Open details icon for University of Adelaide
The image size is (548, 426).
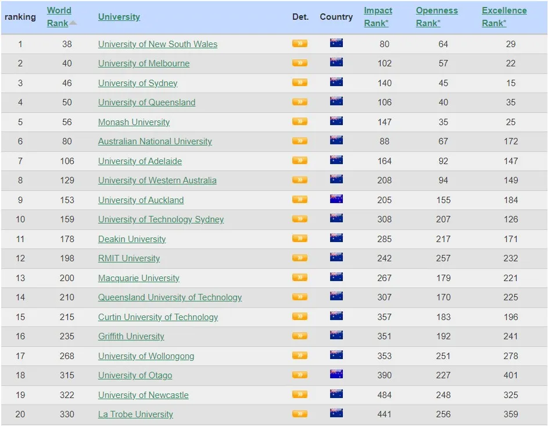point(300,161)
